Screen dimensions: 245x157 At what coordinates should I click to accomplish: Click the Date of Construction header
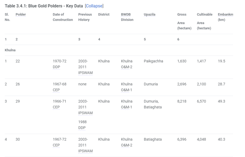point(63,17)
